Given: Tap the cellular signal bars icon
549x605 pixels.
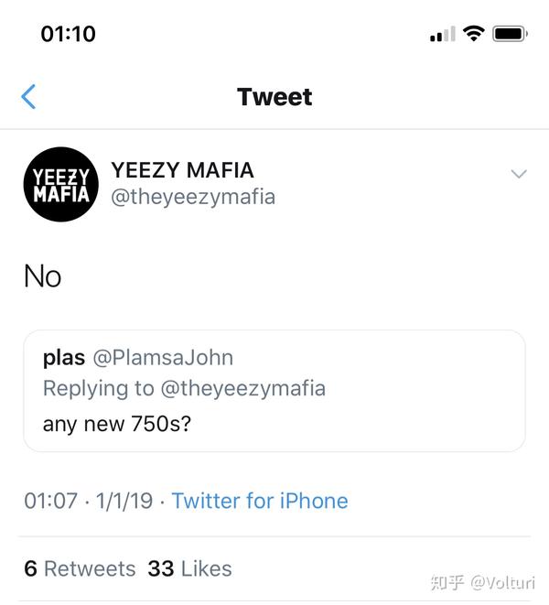Looking at the screenshot, I should pos(442,35).
